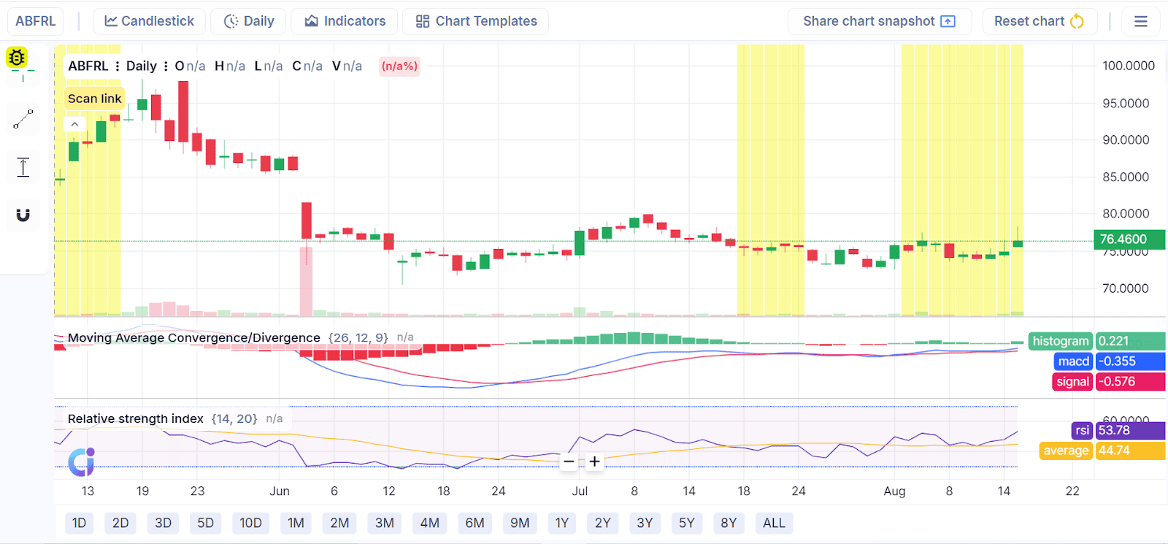Select the trend line drawing tool
The height and width of the screenshot is (544, 1168).
pyautogui.click(x=23, y=119)
